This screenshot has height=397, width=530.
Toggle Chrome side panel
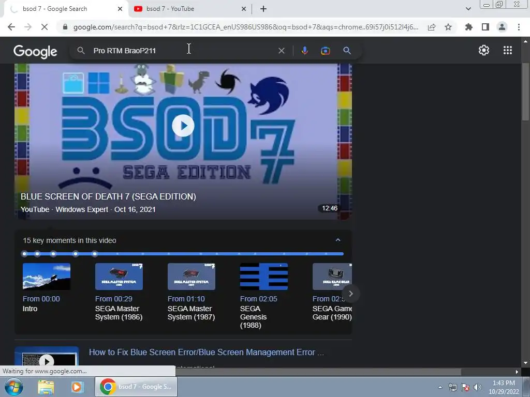point(485,27)
